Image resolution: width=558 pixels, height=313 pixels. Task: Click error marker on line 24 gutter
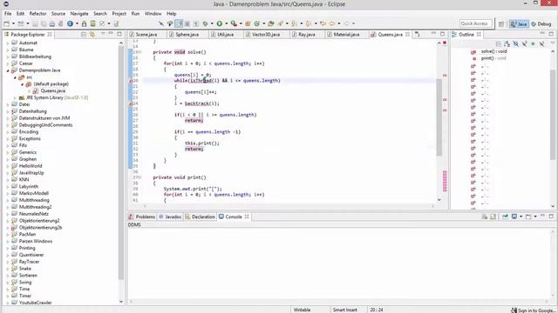131,103
